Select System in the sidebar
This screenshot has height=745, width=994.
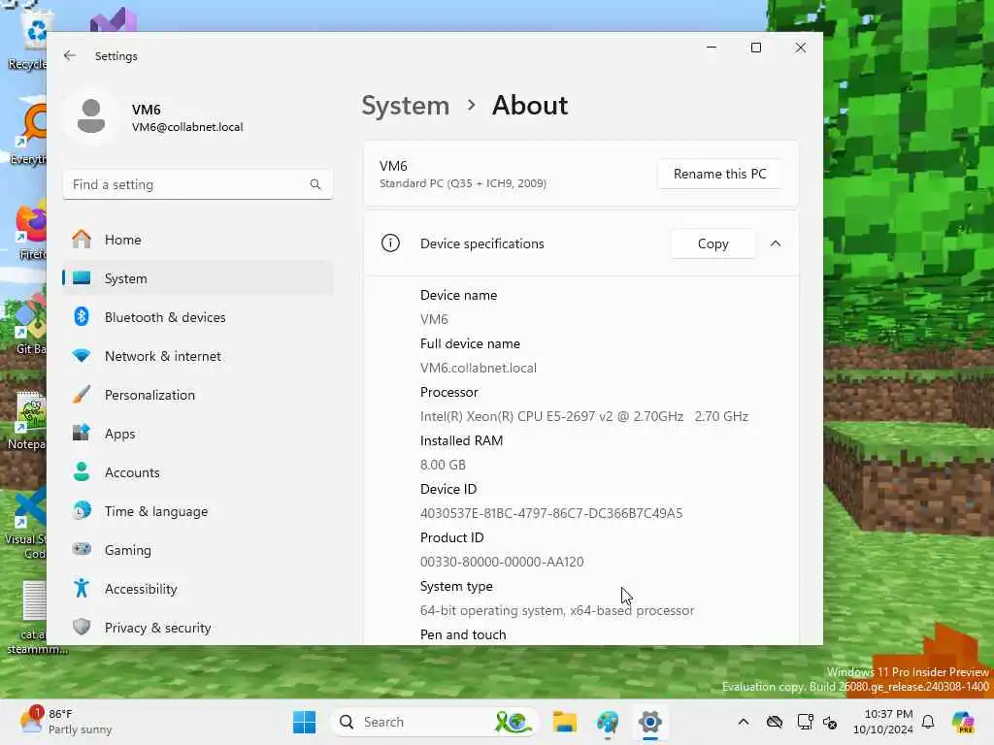click(x=198, y=278)
